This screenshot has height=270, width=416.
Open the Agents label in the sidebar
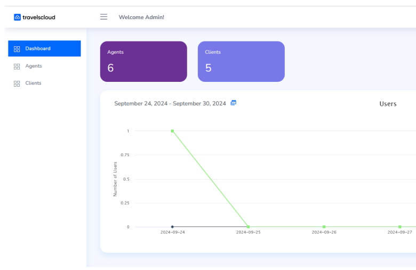tap(34, 66)
